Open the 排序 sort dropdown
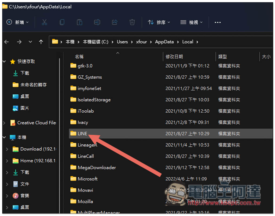Image resolution: width=275 pixels, height=216 pixels. (x=159, y=22)
